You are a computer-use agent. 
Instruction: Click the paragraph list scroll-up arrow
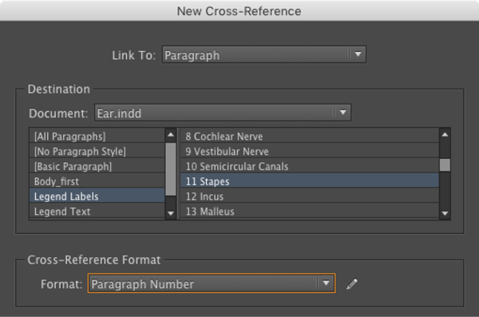pyautogui.click(x=445, y=134)
